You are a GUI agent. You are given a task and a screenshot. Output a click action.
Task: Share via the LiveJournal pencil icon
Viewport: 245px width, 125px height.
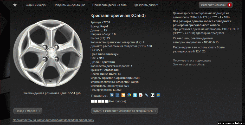tap(147, 95)
